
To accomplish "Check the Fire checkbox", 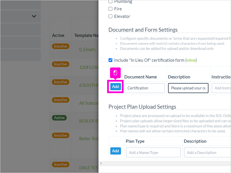I will coord(110,9).
